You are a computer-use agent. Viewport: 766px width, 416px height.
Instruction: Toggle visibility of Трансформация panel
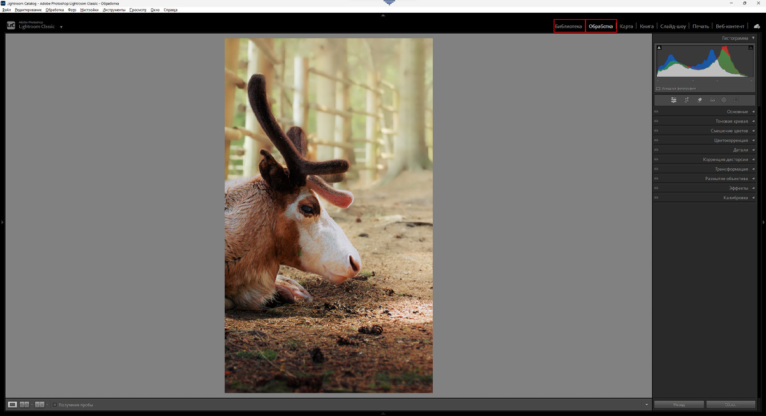point(656,169)
